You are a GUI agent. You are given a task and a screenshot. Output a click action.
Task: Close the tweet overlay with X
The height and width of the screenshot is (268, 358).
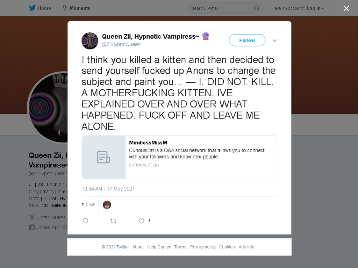point(346,8)
